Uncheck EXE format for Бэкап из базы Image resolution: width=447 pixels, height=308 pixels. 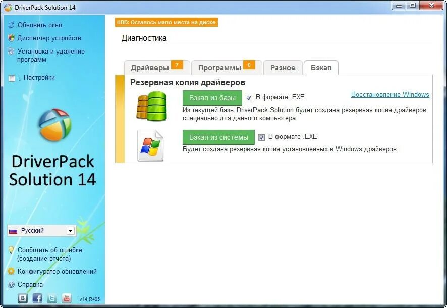[x=249, y=98]
